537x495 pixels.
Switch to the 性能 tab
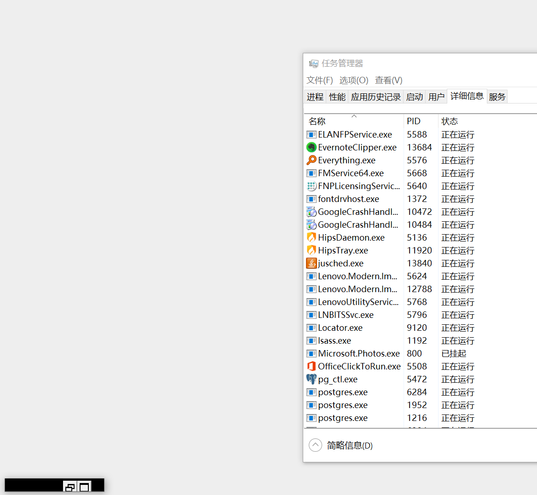pyautogui.click(x=337, y=97)
